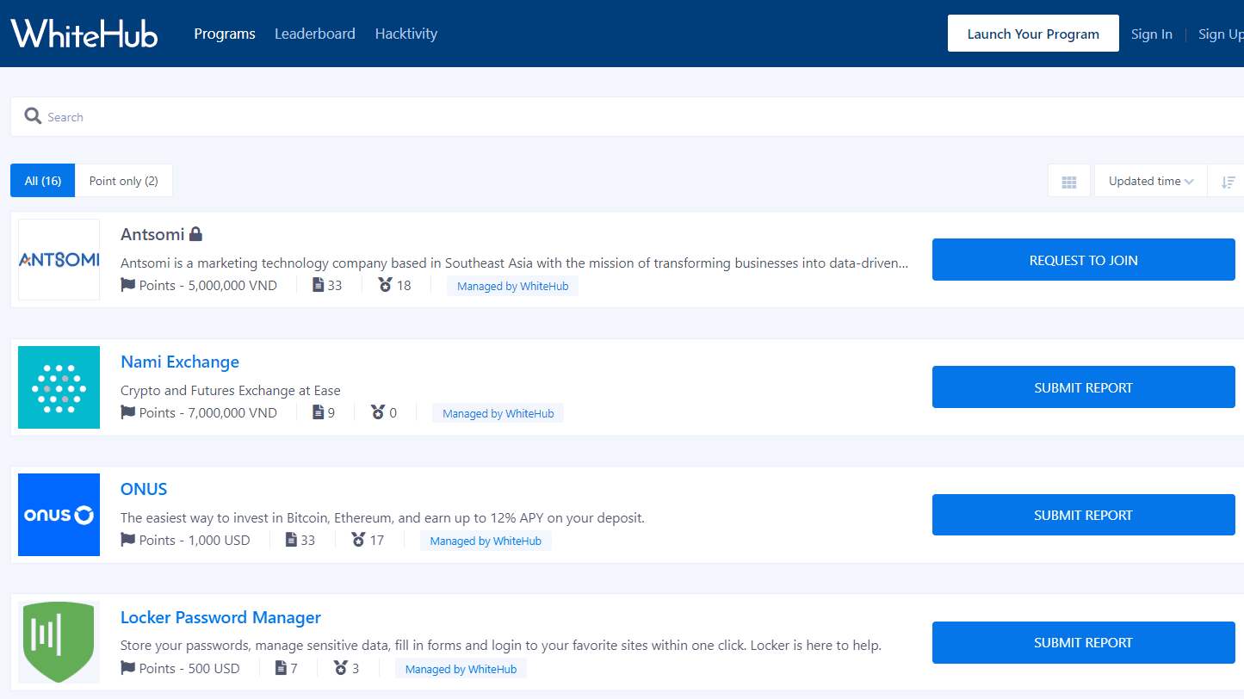This screenshot has width=1244, height=699.
Task: Open the Programs menu
Action: tap(225, 34)
